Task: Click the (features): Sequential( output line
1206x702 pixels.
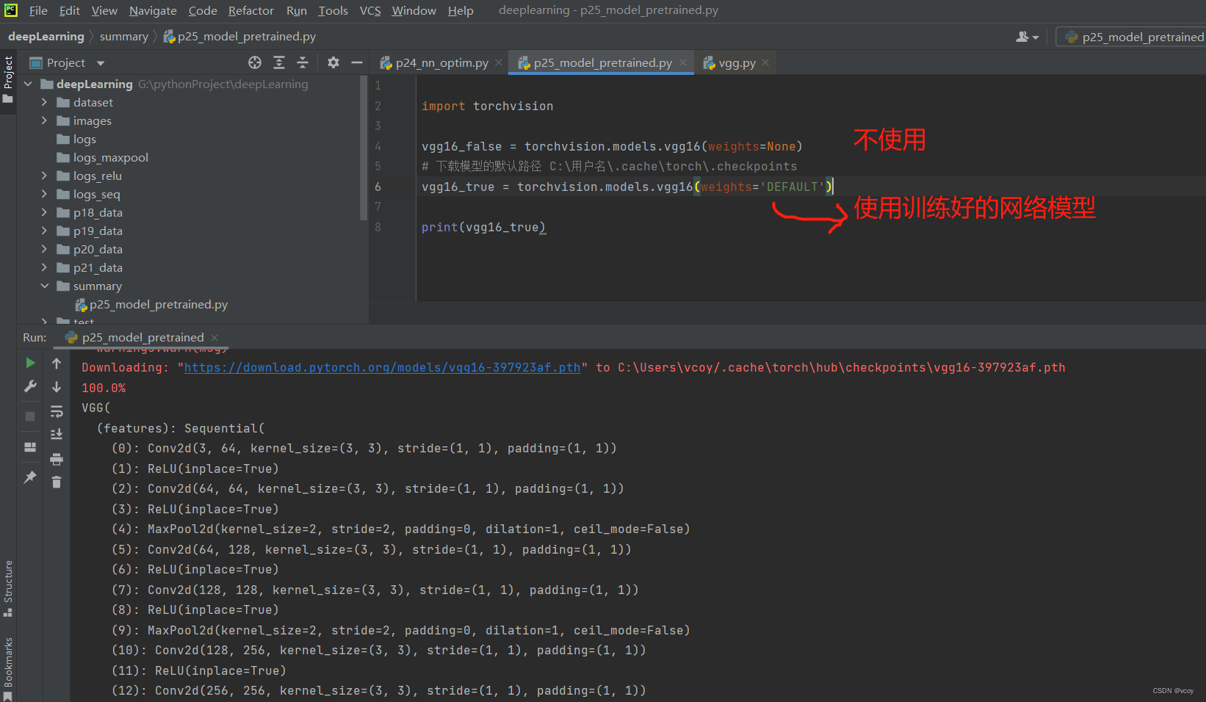Action: (181, 428)
